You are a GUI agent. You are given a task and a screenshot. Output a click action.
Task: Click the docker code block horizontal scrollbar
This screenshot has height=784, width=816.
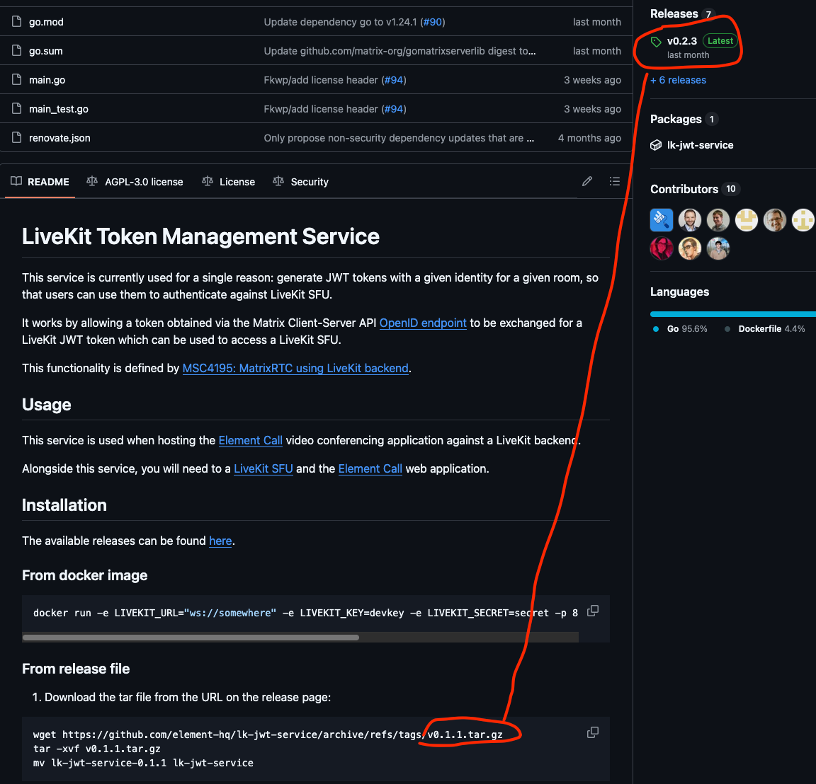191,638
